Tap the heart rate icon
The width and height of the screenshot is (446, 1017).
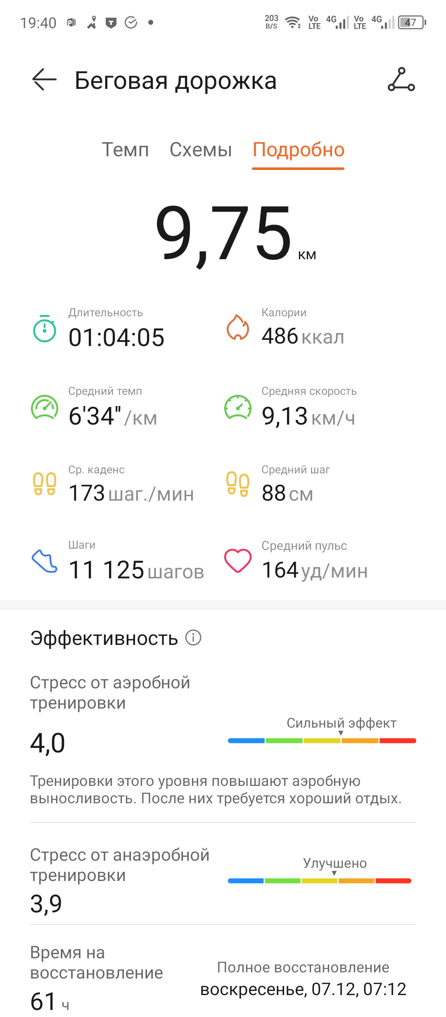pos(238,561)
